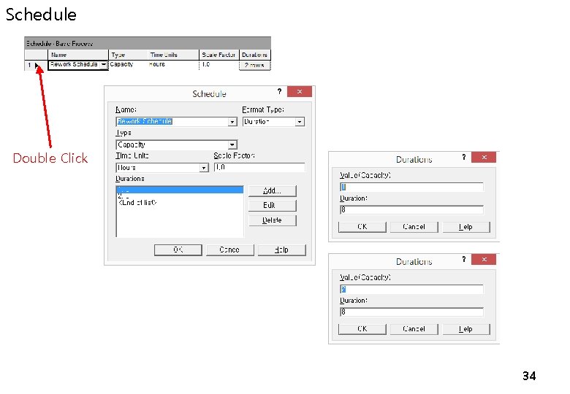Click the Delete button in Schedule dialog
This screenshot has width=570, height=394.
[273, 220]
